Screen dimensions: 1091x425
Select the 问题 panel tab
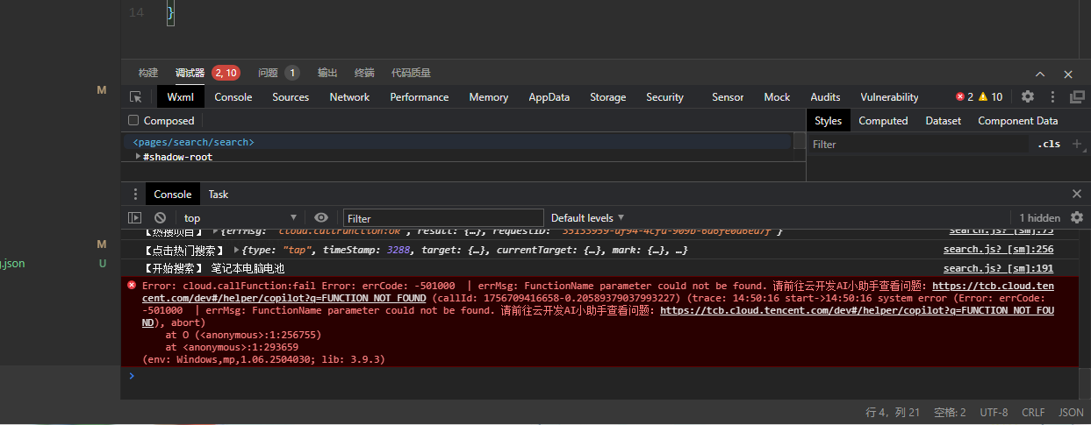pyautogui.click(x=268, y=73)
